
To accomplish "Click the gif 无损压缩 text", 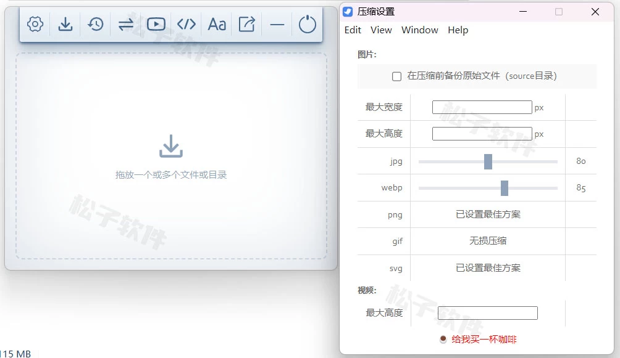I will 487,241.
